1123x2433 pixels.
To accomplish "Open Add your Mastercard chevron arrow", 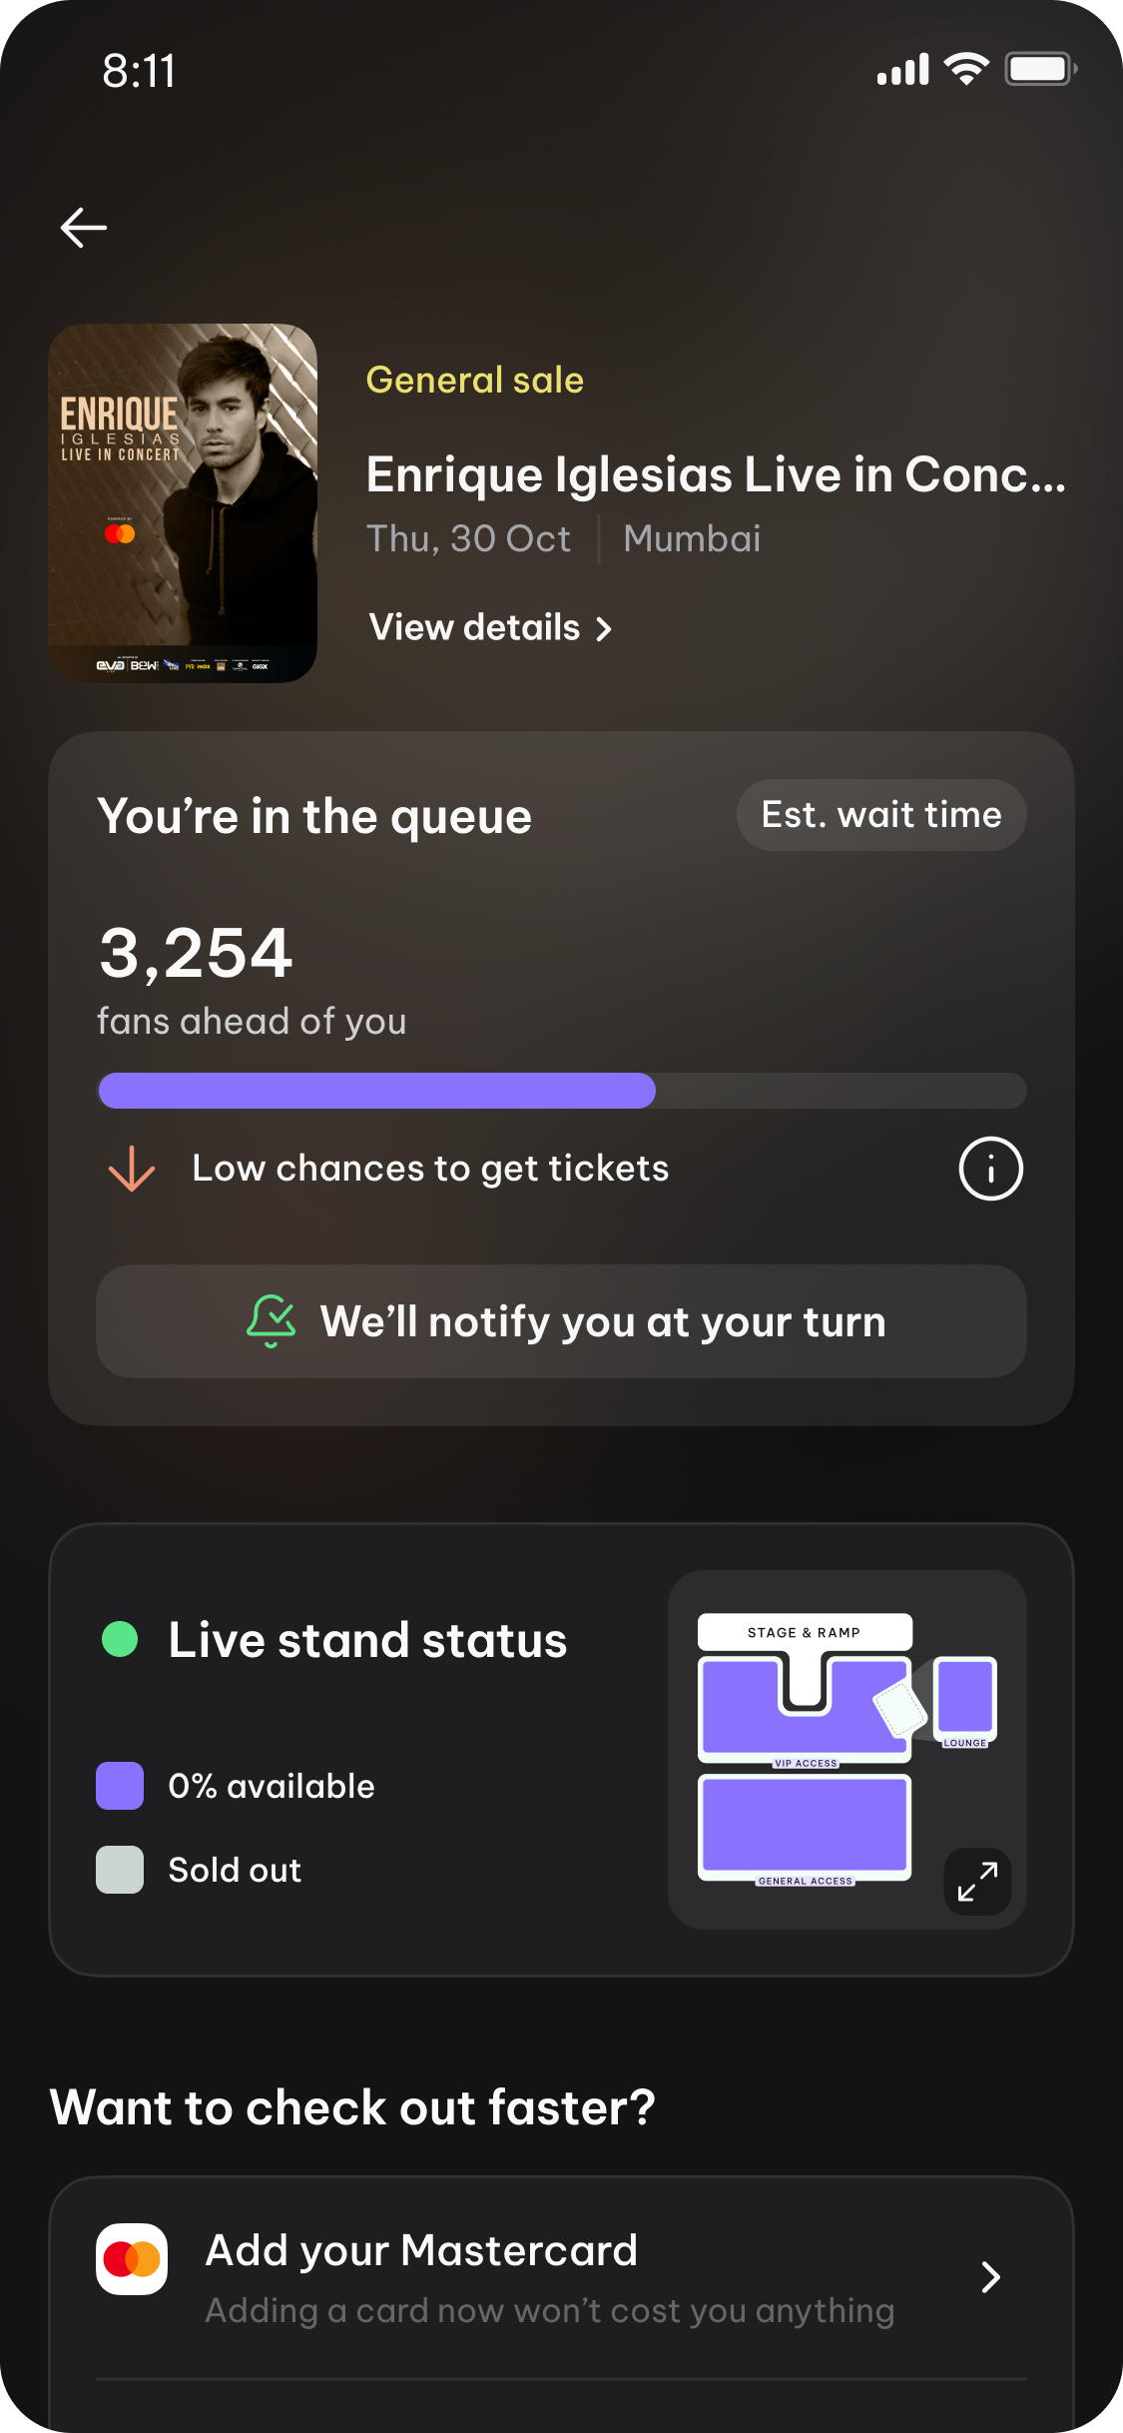I will click(990, 2277).
